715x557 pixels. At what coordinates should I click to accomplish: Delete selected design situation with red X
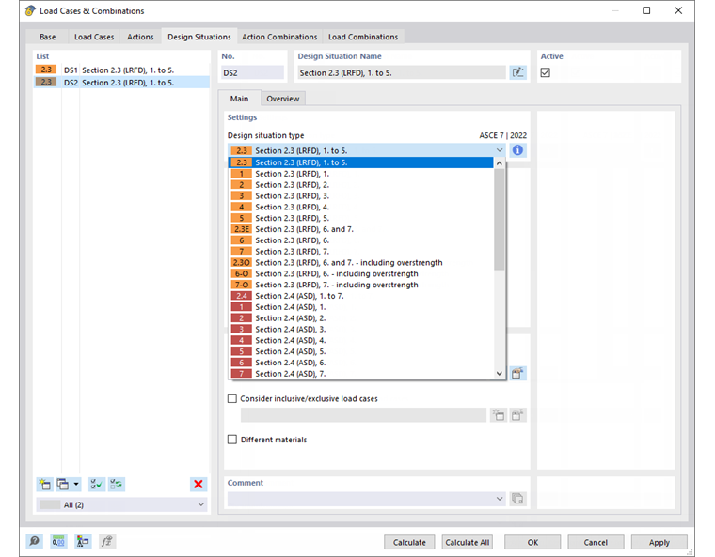coord(199,484)
